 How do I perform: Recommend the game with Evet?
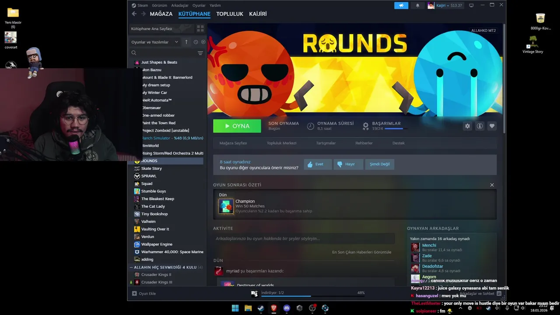pyautogui.click(x=318, y=164)
